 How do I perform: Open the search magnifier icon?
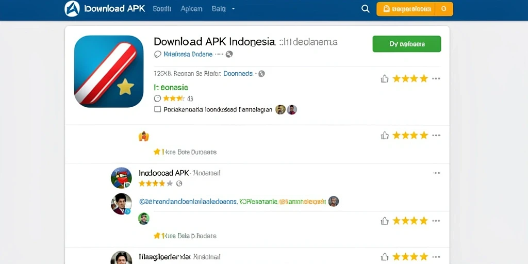(366, 9)
